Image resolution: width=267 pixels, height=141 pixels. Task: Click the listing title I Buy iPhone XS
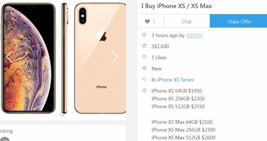(x=177, y=6)
